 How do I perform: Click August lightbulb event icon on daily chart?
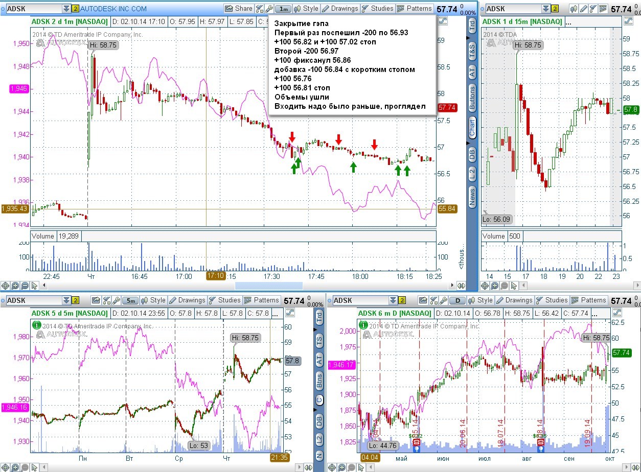tap(540, 449)
